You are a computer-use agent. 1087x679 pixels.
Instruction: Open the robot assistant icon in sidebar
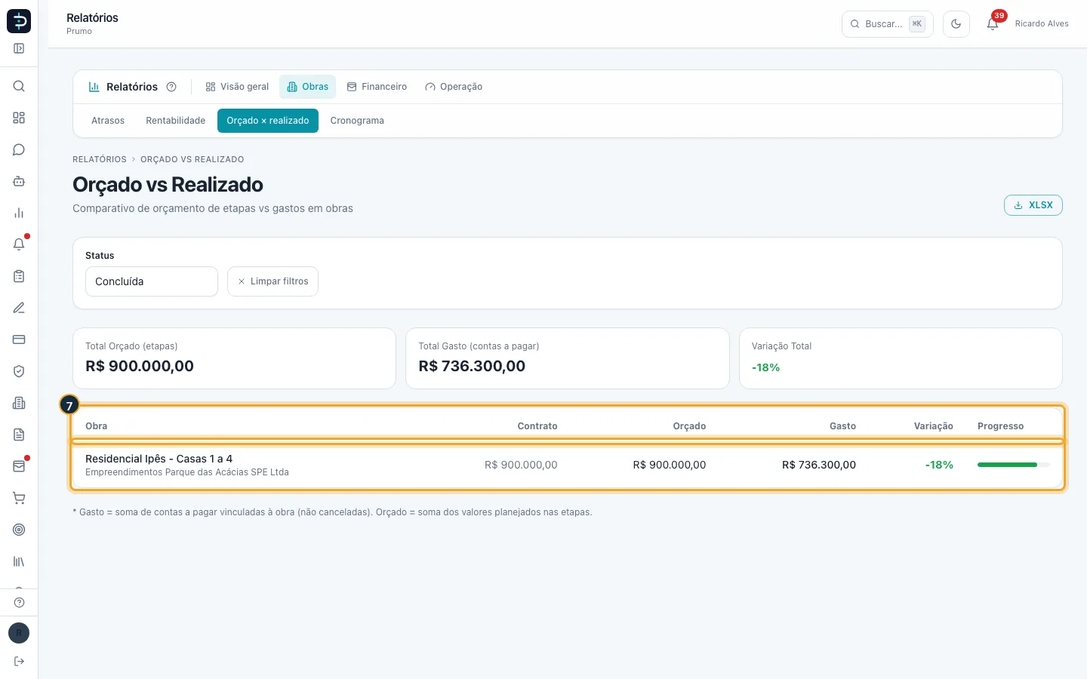pyautogui.click(x=19, y=181)
